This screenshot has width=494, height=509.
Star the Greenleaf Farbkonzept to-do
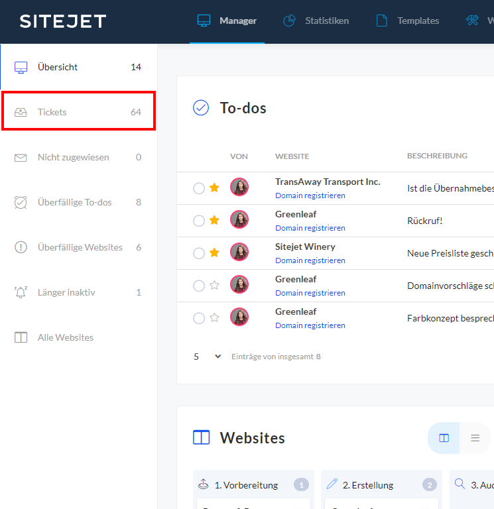(x=214, y=318)
